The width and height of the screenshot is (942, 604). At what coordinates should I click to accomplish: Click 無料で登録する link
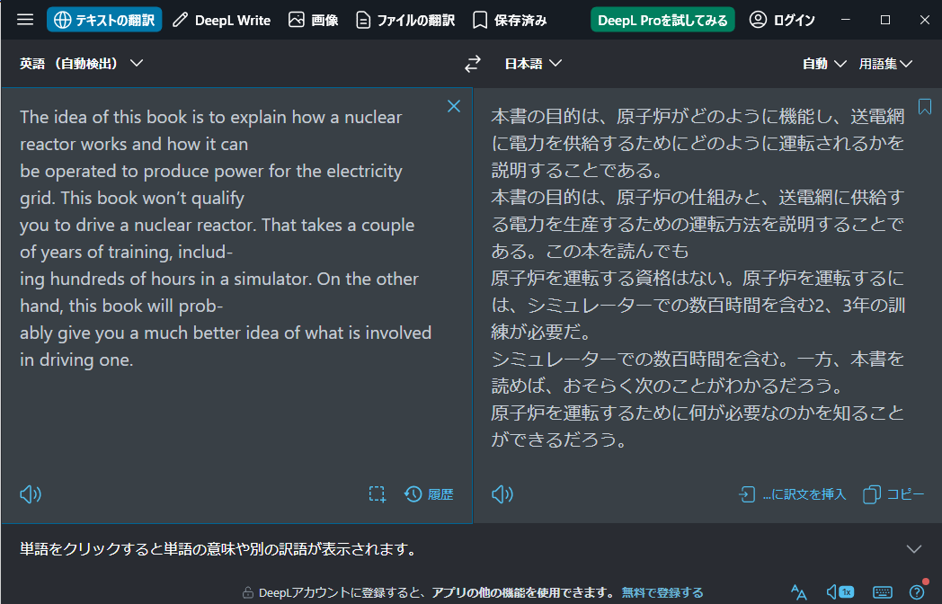click(662, 592)
